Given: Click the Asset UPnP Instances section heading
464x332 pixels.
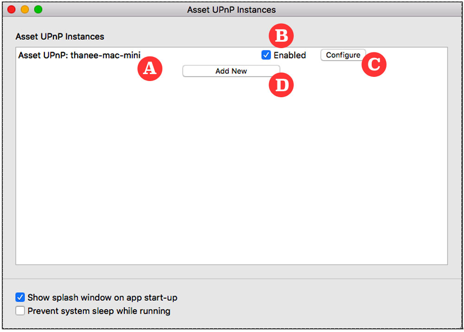Looking at the screenshot, I should click(60, 36).
